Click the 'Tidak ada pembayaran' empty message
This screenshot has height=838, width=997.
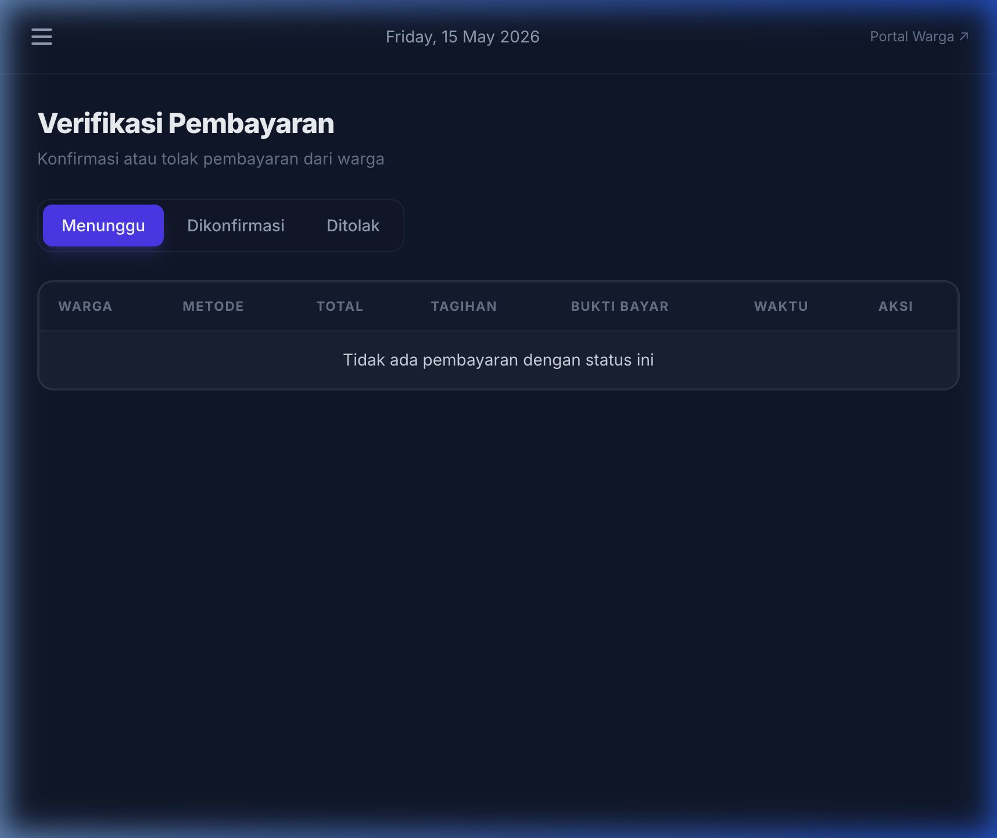498,360
